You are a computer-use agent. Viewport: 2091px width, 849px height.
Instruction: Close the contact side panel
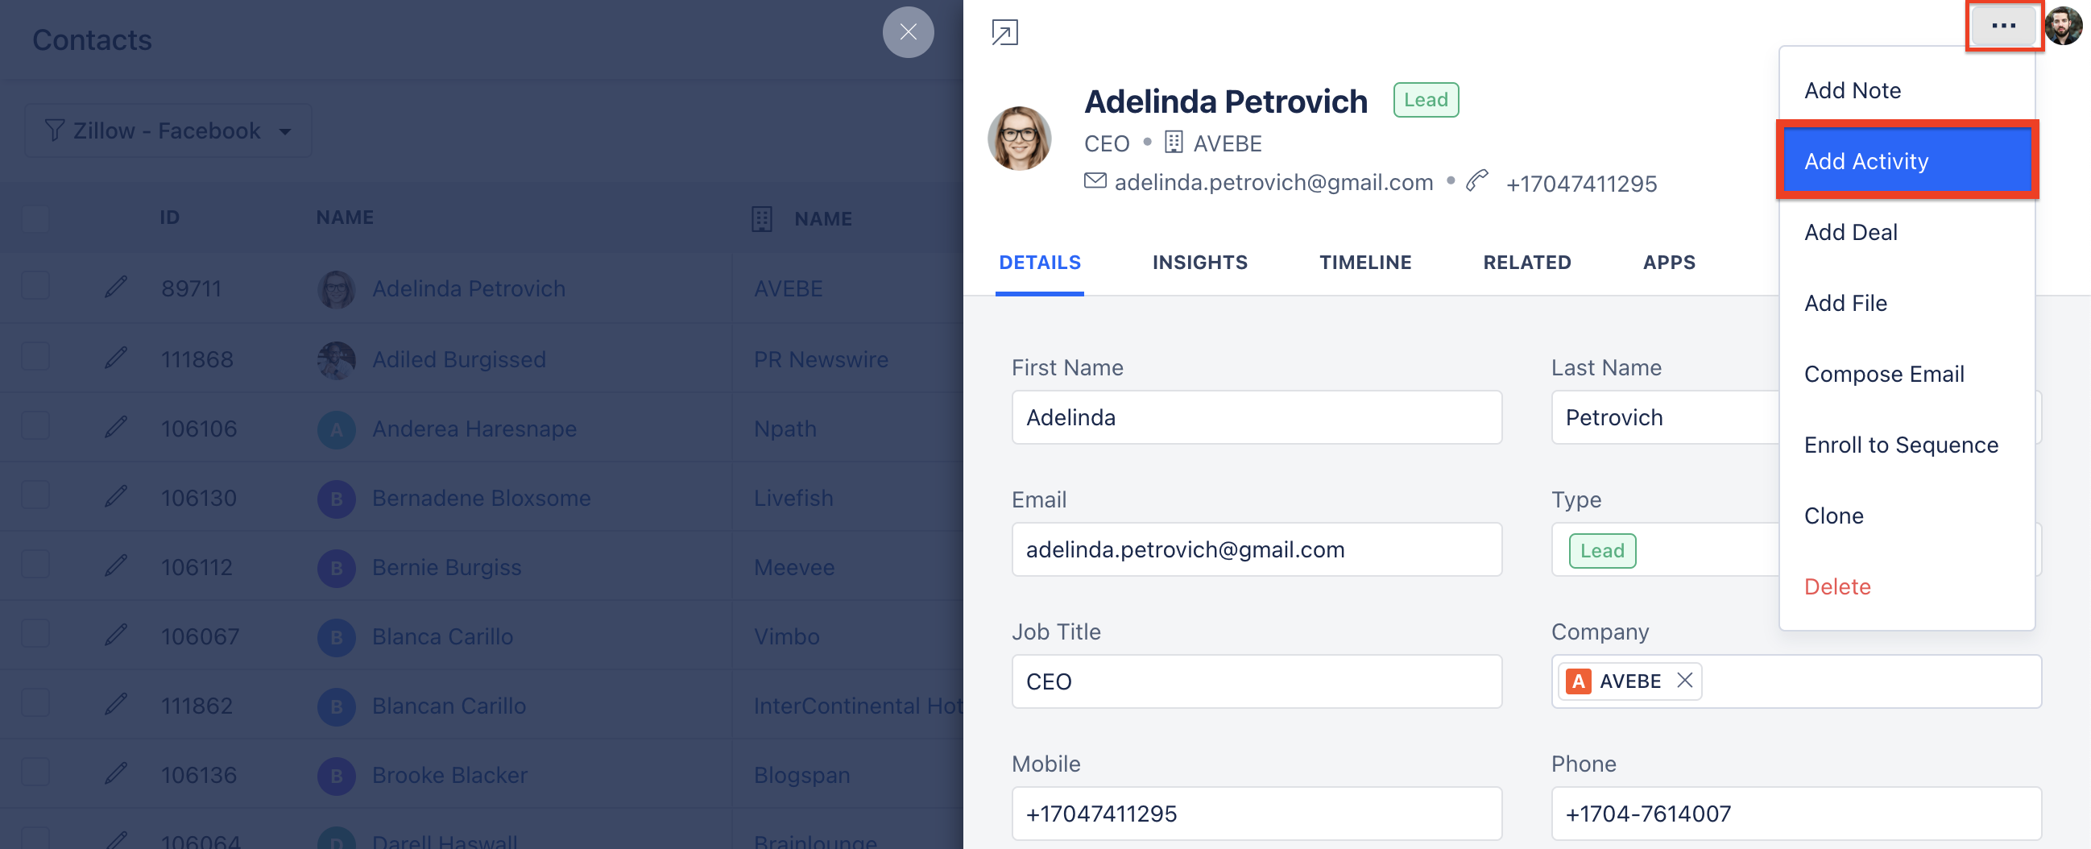click(x=908, y=31)
